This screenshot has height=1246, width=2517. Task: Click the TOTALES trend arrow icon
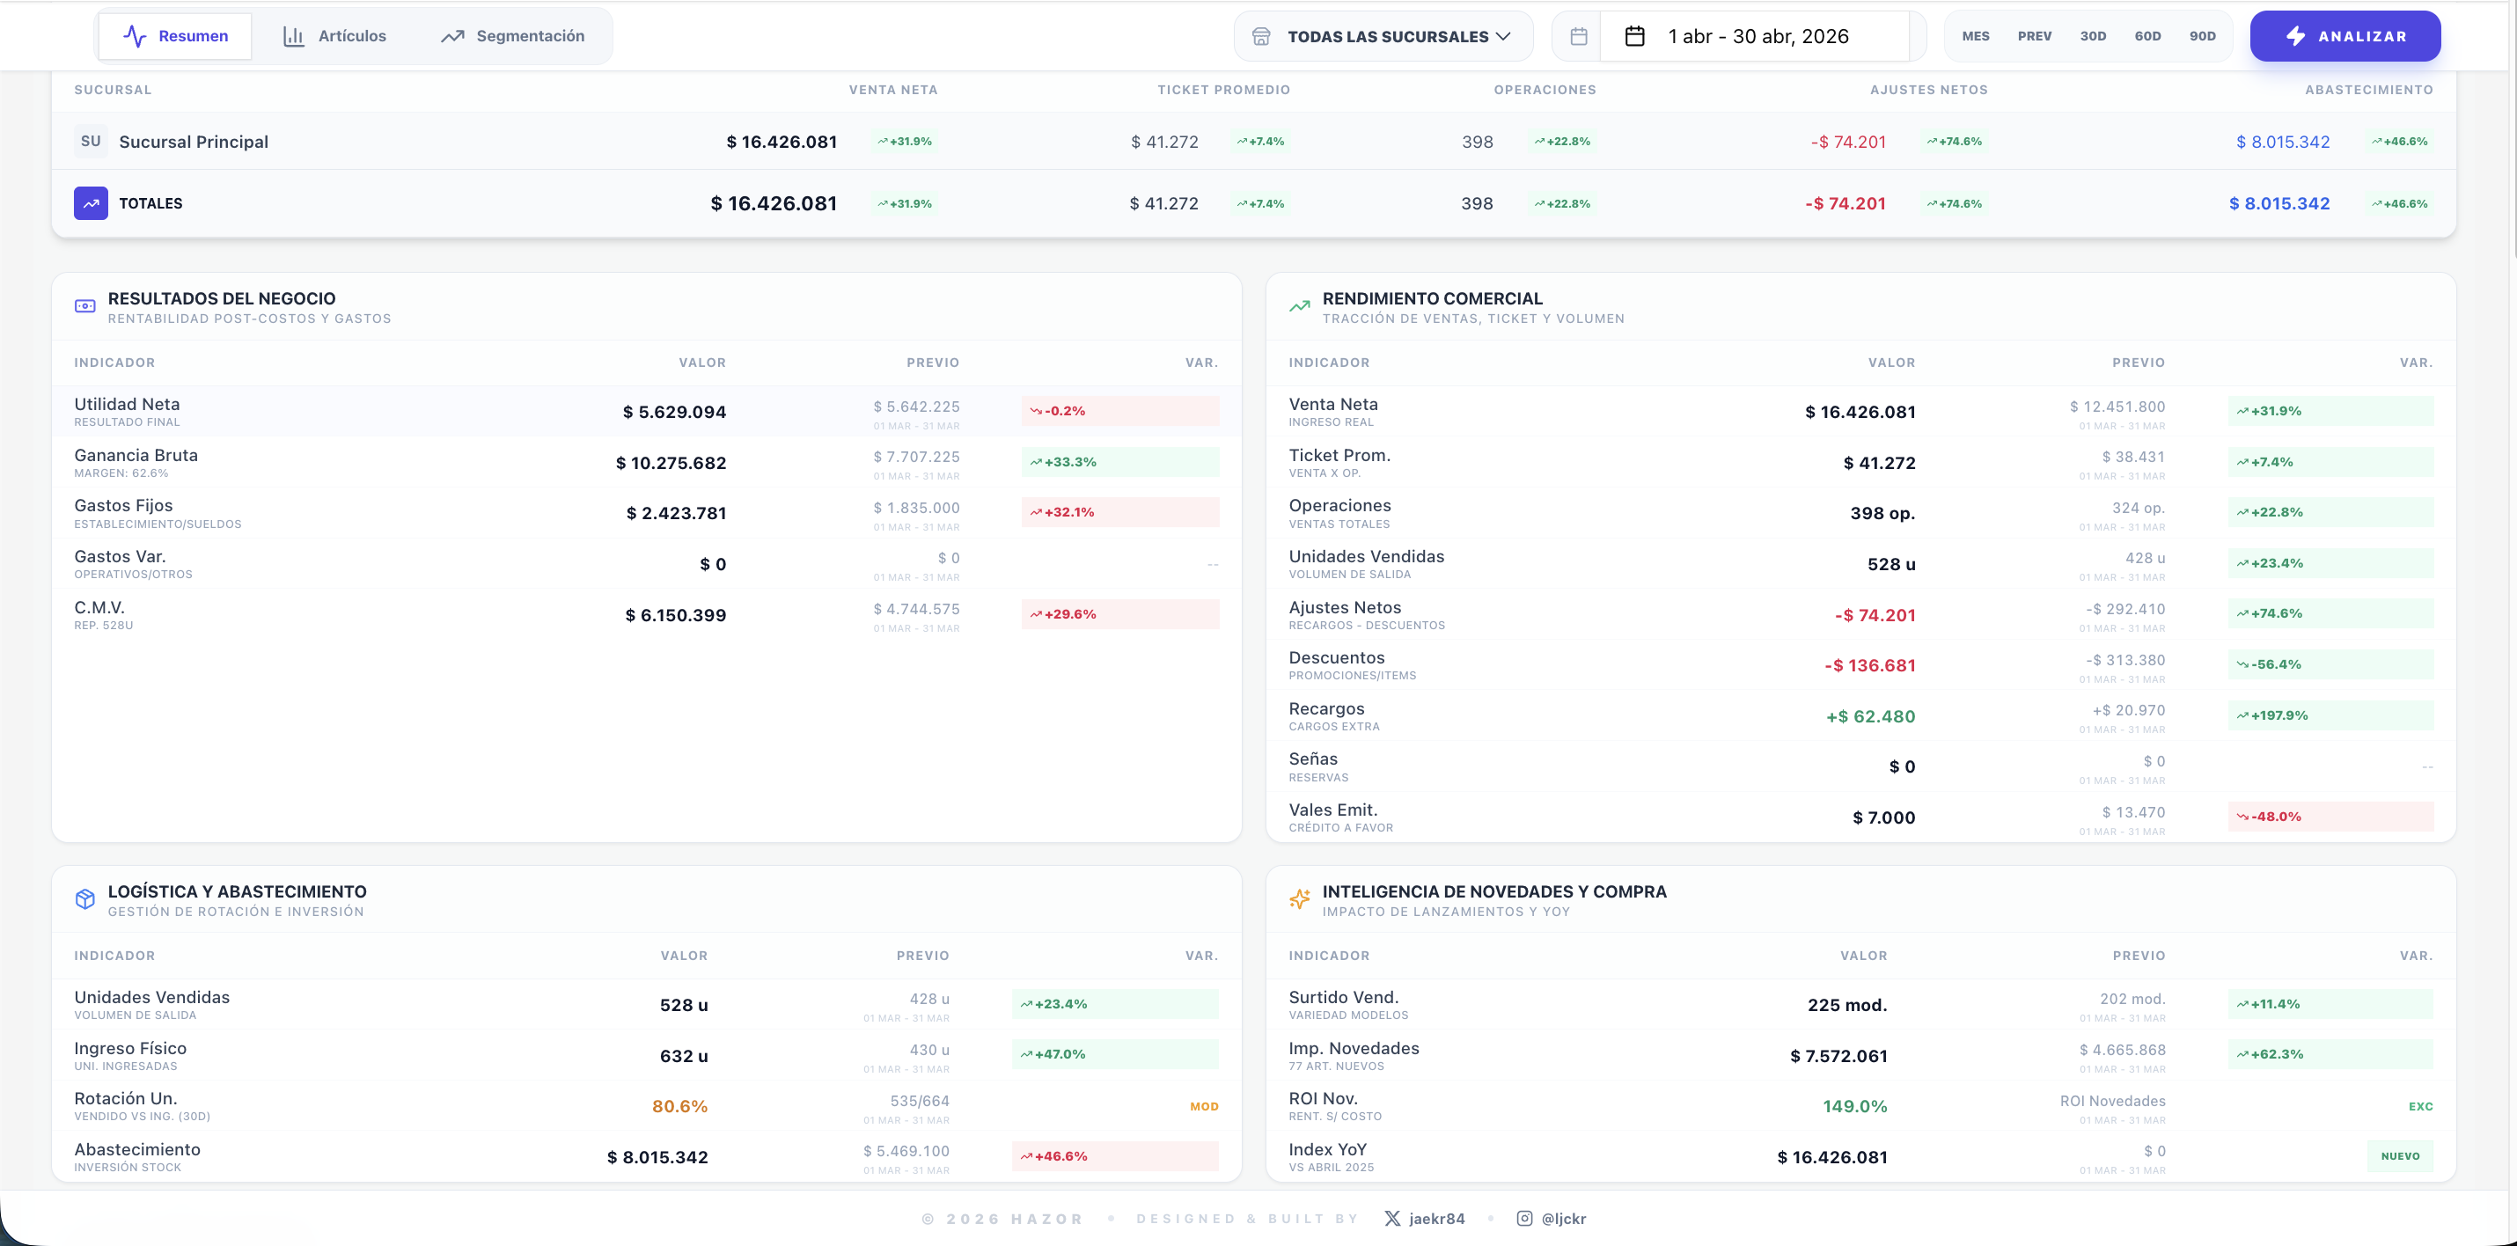tap(91, 203)
